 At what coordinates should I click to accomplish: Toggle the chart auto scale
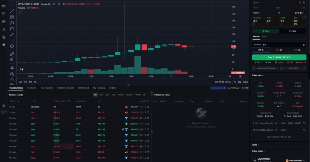(x=245, y=82)
